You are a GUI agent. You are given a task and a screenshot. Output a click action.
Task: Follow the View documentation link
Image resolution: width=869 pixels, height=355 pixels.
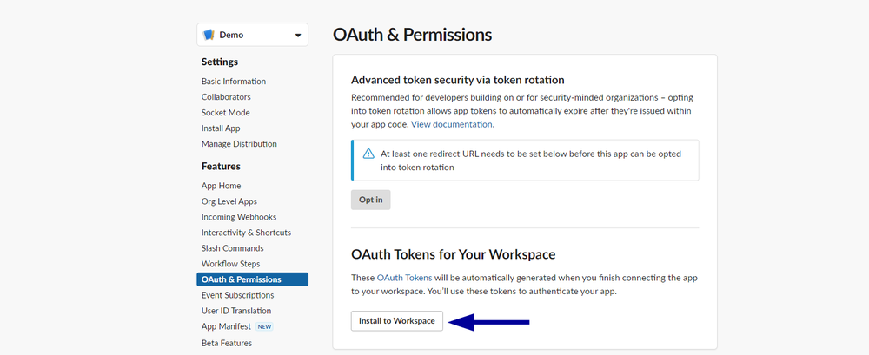tap(452, 124)
